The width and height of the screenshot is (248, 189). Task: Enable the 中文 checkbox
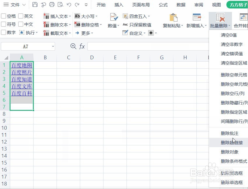21,24
